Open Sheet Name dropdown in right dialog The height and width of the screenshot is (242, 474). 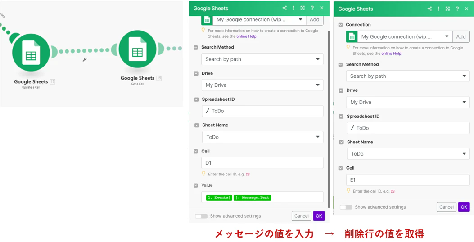[408, 154]
